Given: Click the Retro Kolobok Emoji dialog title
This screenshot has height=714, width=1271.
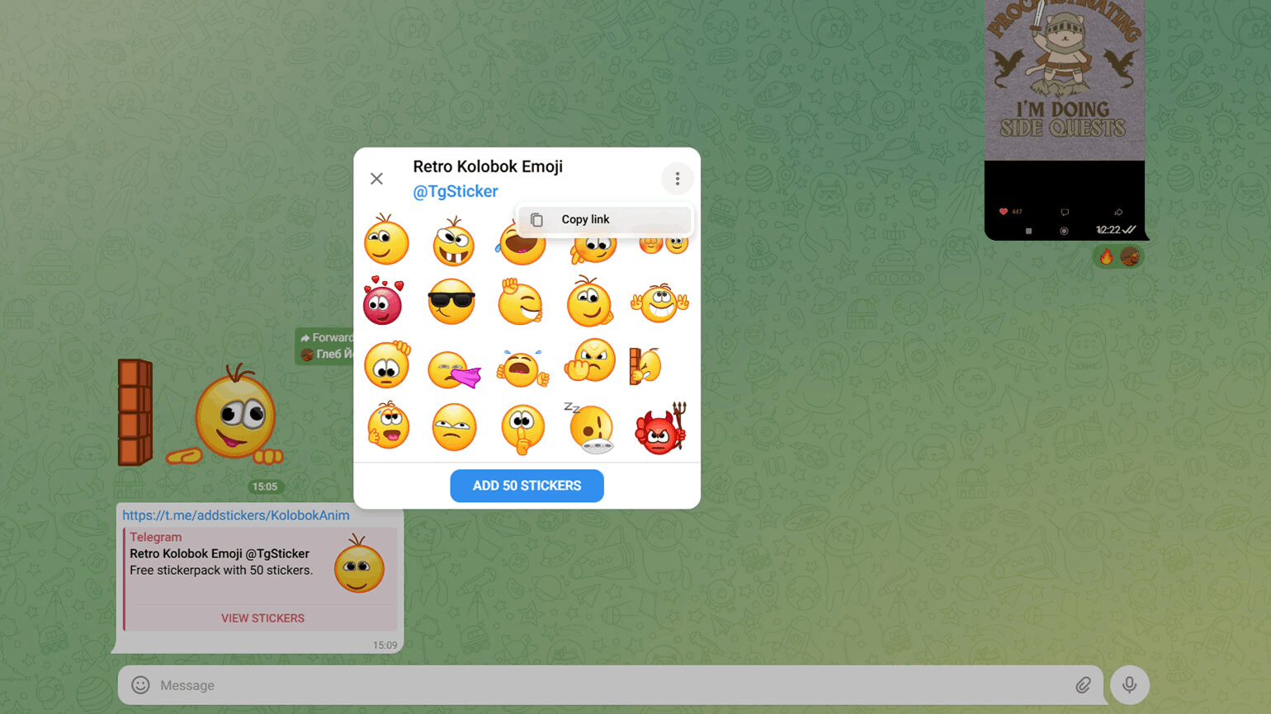Looking at the screenshot, I should point(488,167).
